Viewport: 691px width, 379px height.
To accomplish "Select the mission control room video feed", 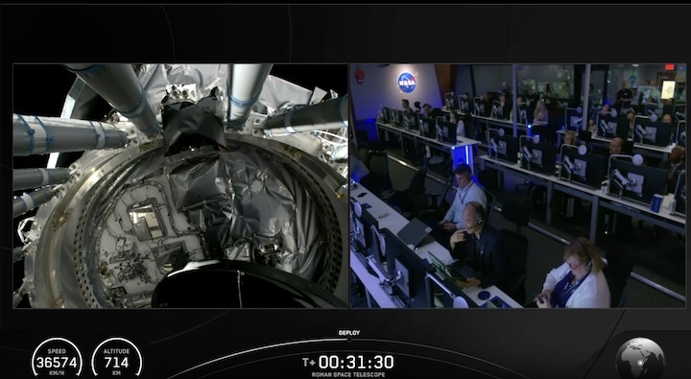I will pos(518,185).
